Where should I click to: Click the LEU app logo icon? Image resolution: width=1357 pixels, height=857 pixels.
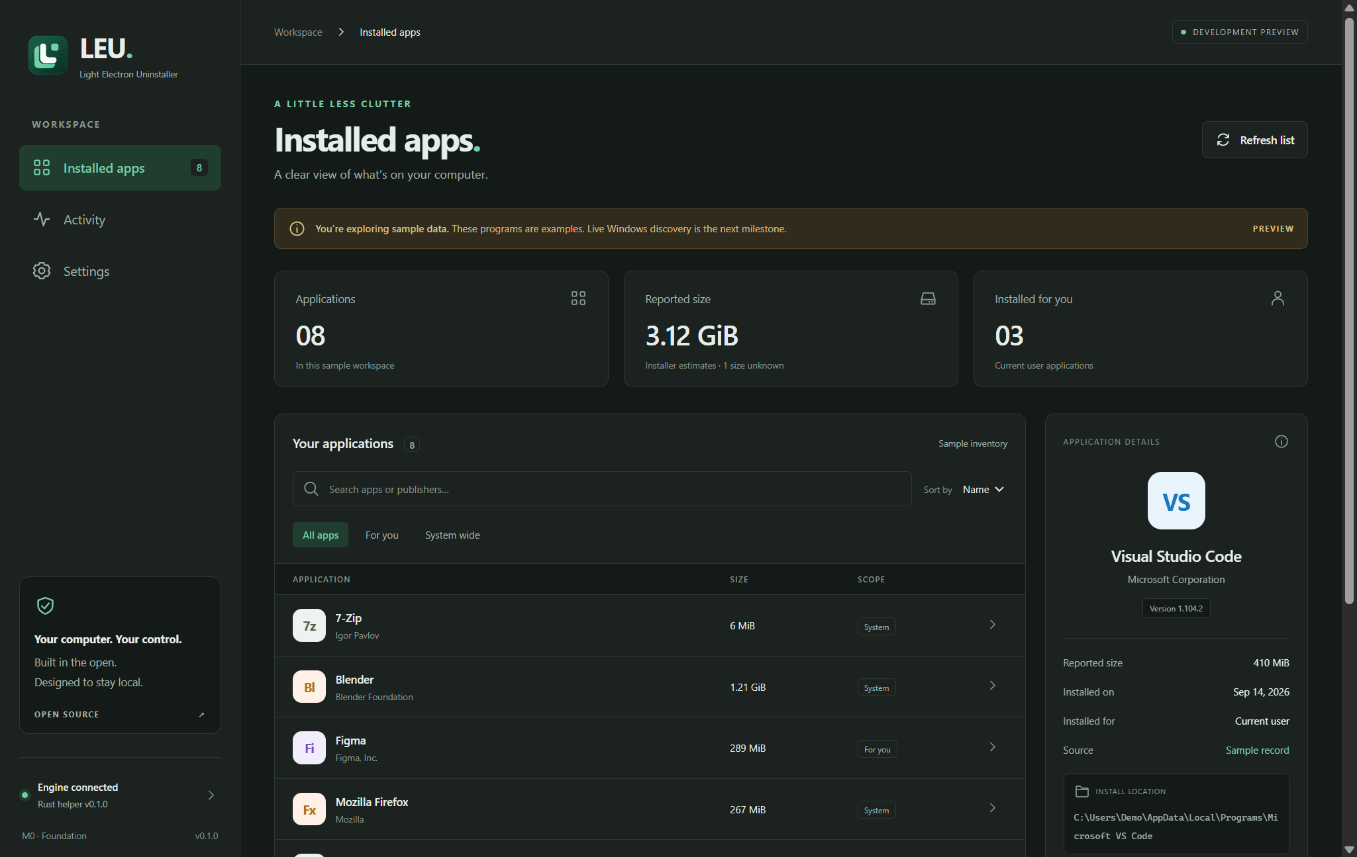click(48, 56)
